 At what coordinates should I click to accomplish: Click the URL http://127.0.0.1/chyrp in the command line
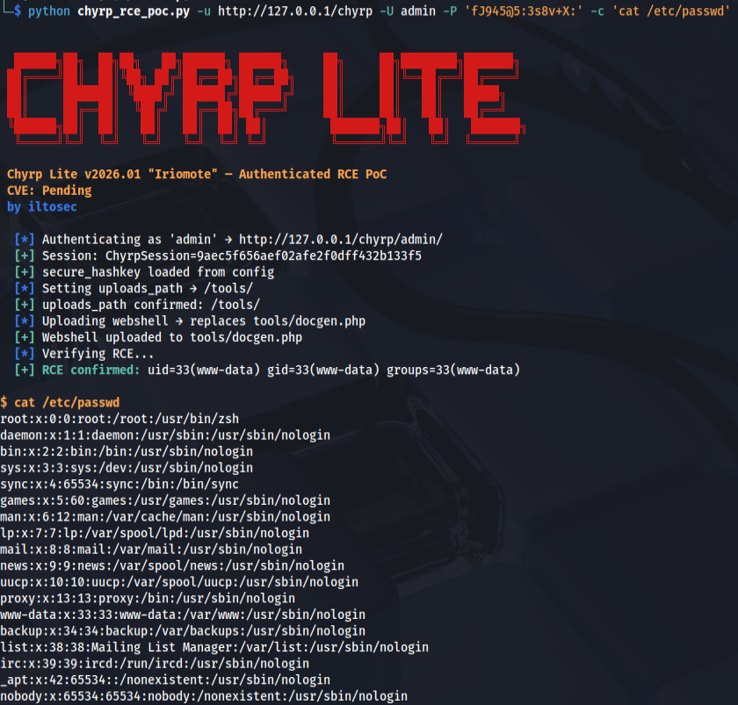coord(295,11)
